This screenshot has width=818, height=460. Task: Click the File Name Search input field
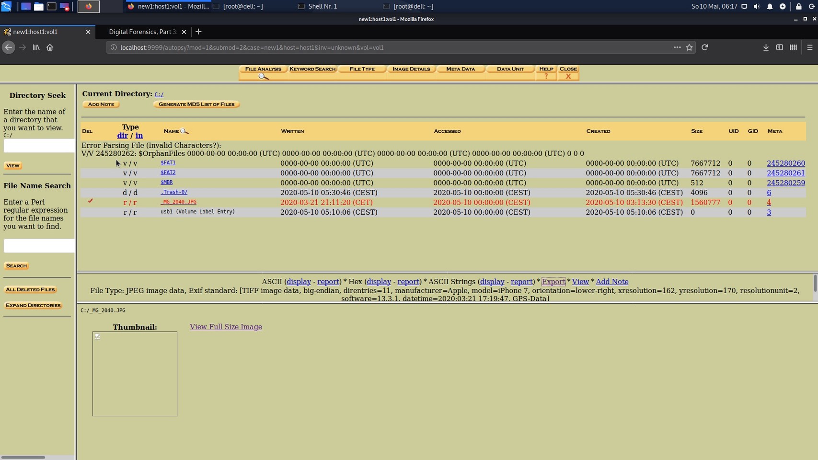click(39, 246)
